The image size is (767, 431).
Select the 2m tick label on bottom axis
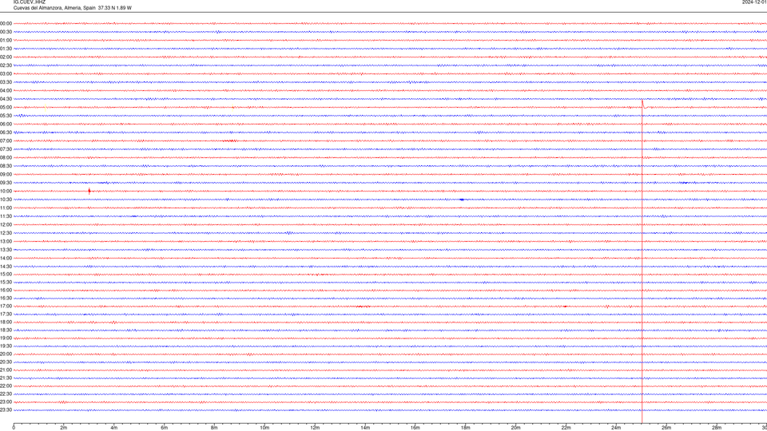(64, 428)
